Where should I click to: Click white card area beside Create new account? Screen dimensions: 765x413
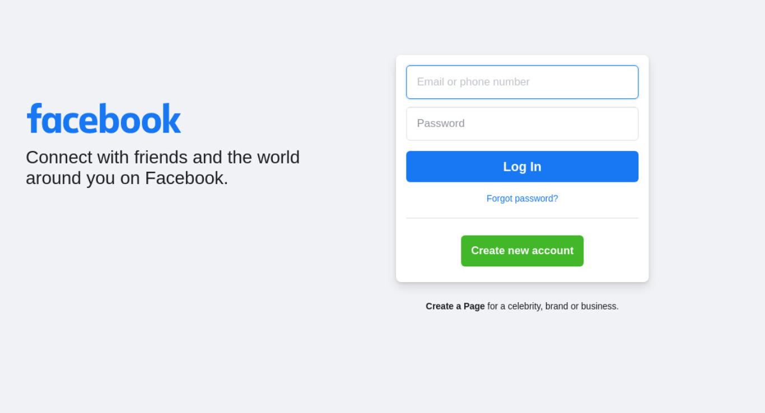610,251
